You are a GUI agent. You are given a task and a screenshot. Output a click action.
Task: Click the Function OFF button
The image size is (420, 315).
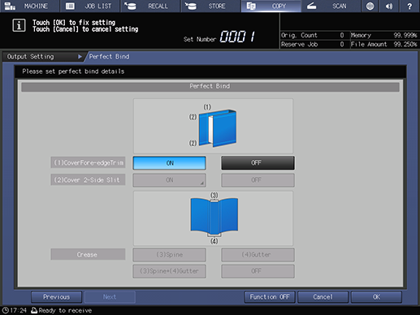point(270,297)
